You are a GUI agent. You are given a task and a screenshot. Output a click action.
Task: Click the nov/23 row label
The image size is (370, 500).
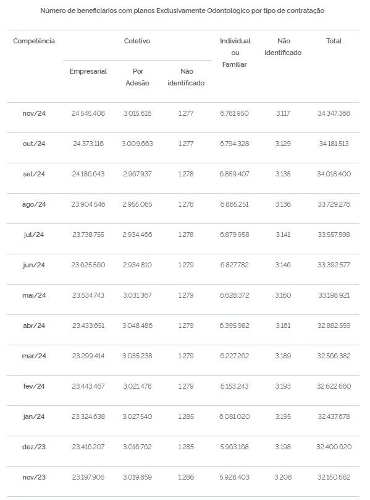click(34, 477)
